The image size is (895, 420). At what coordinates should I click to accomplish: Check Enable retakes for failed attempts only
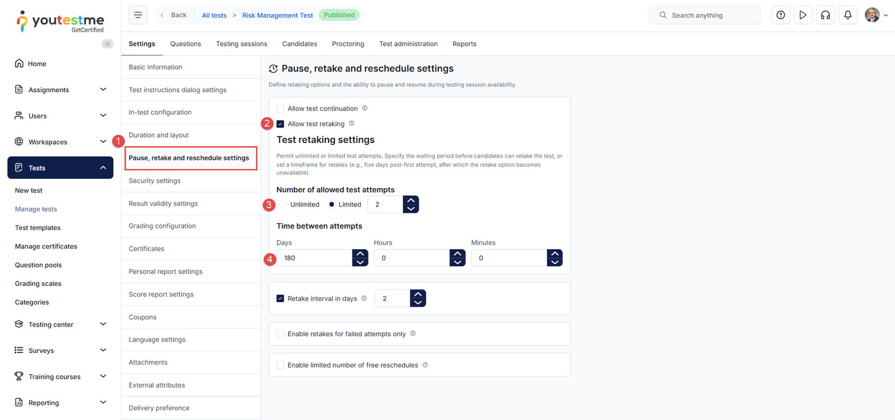pyautogui.click(x=280, y=334)
